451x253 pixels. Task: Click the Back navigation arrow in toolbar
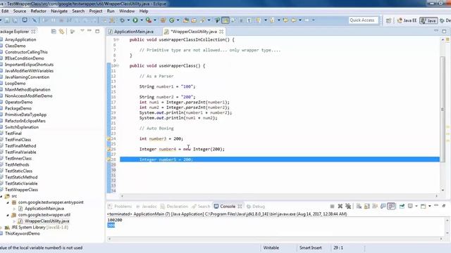(294, 20)
